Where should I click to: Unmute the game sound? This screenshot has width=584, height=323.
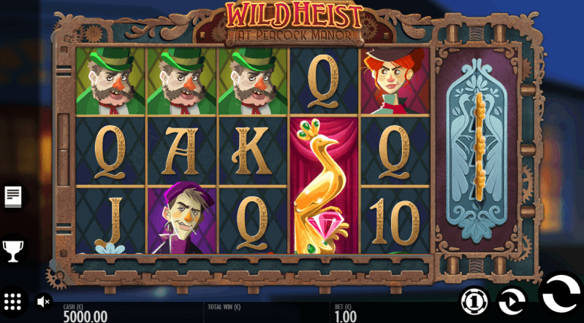coord(44,302)
